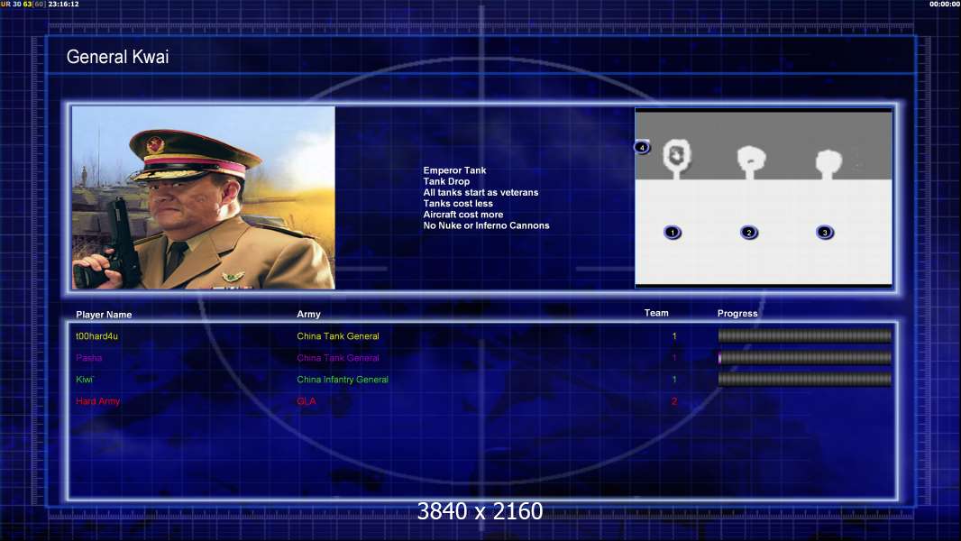Image resolution: width=961 pixels, height=541 pixels.
Task: Click the General Kwai title text
Action: click(118, 57)
